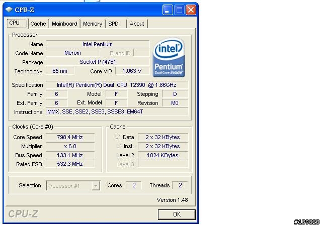This screenshot has height=226, width=322.
Task: Click the L1 Inst. value 2 x 32 KBytes
Action: (x=163, y=146)
